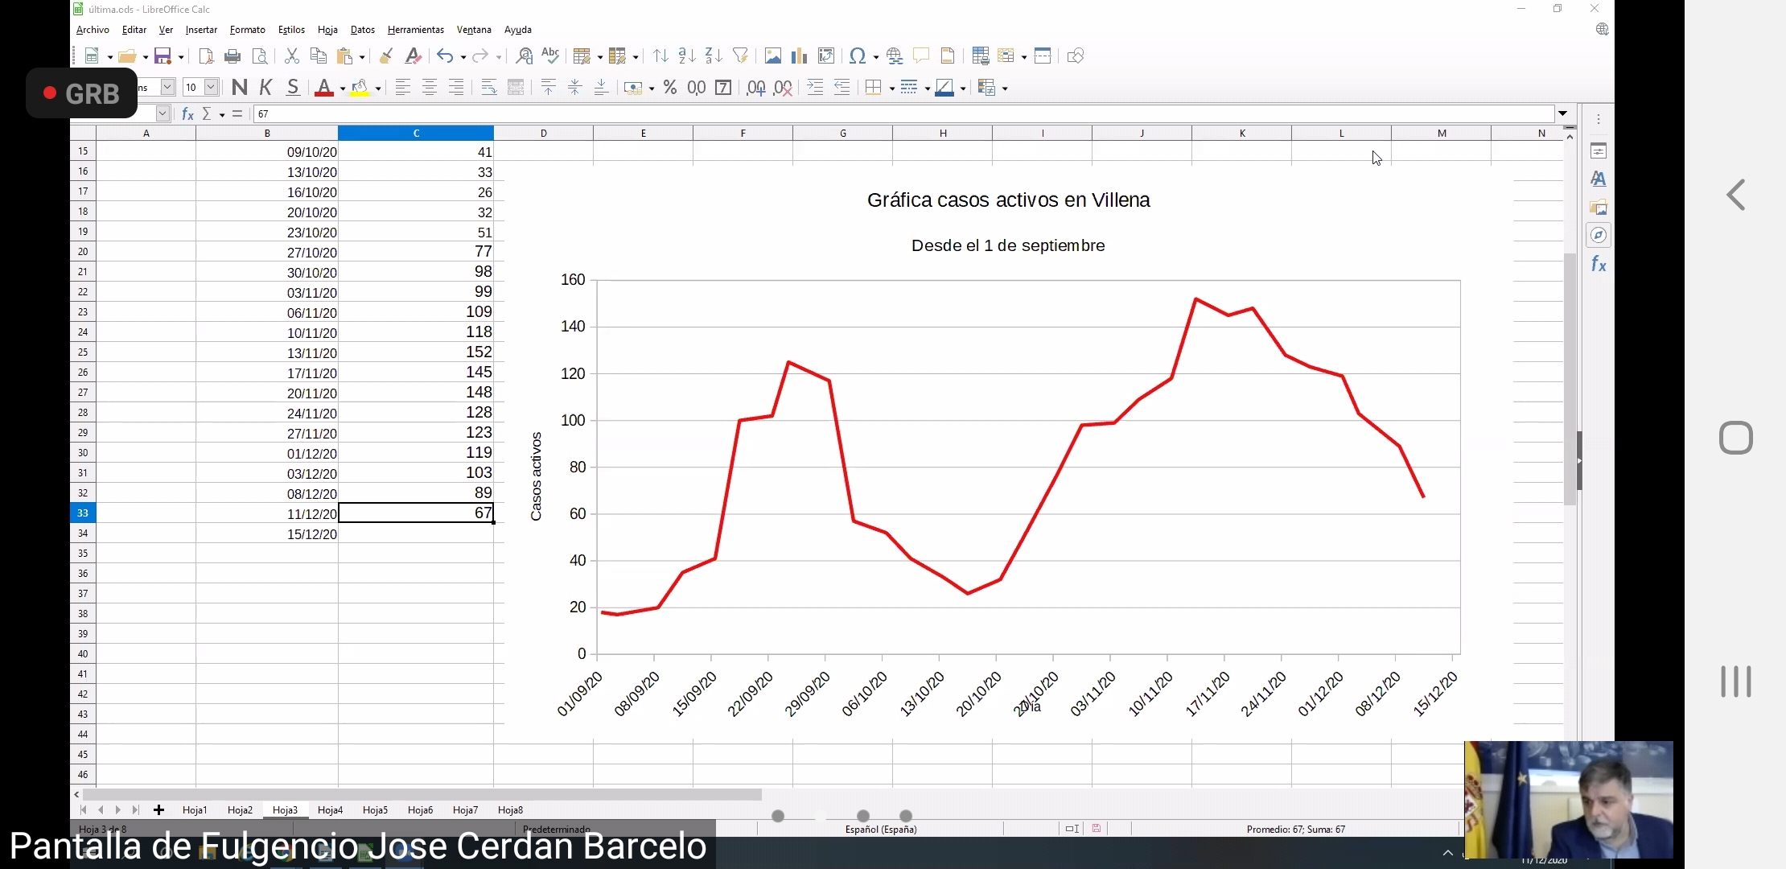Switch to the Hoja5 sheet tab
The image size is (1786, 869).
375,810
